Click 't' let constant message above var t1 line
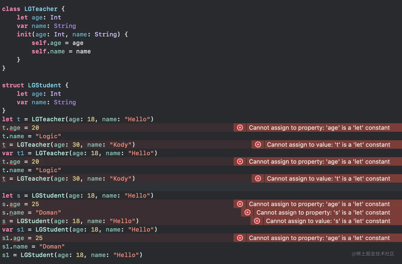 pyautogui.click(x=329, y=145)
